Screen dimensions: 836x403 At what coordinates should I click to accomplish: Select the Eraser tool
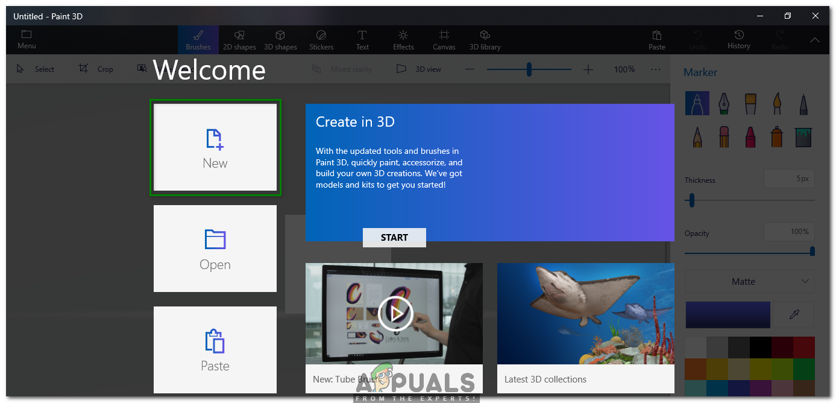pyautogui.click(x=723, y=136)
